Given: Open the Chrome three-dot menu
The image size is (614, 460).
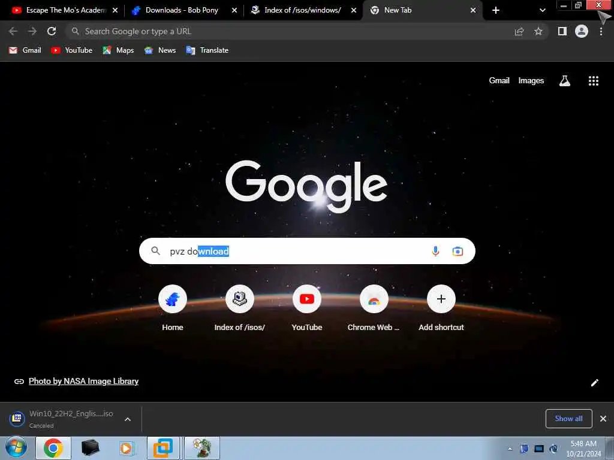Looking at the screenshot, I should coord(601,31).
